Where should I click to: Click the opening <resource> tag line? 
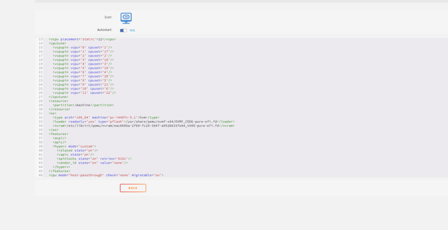tap(59, 101)
